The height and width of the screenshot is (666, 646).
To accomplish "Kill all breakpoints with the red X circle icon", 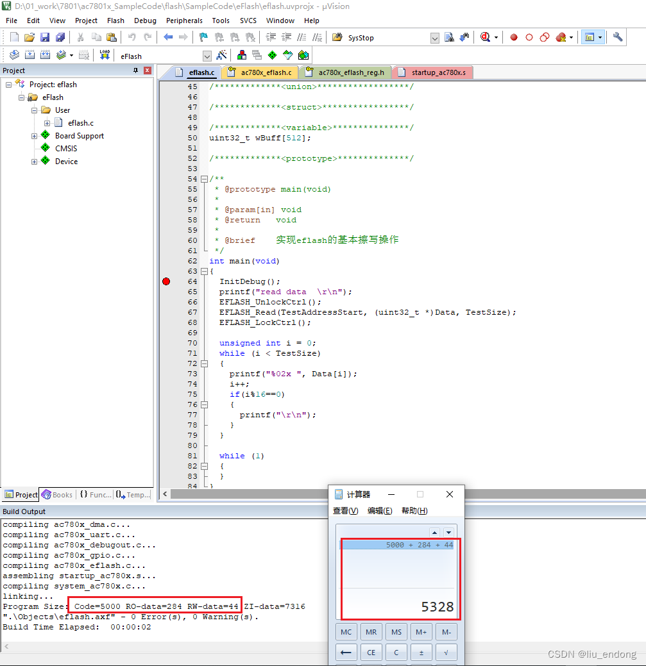I will click(561, 37).
